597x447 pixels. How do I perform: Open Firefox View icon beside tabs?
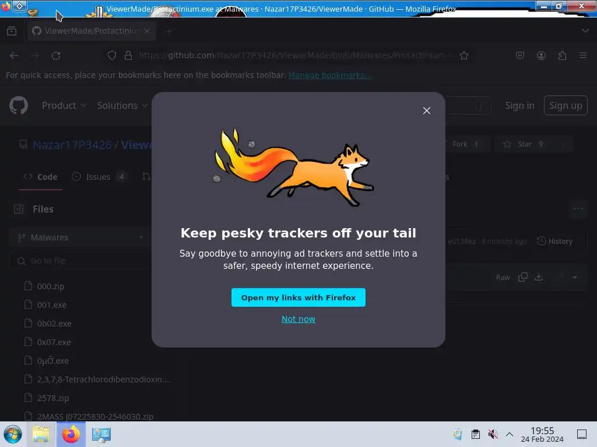pos(12,31)
